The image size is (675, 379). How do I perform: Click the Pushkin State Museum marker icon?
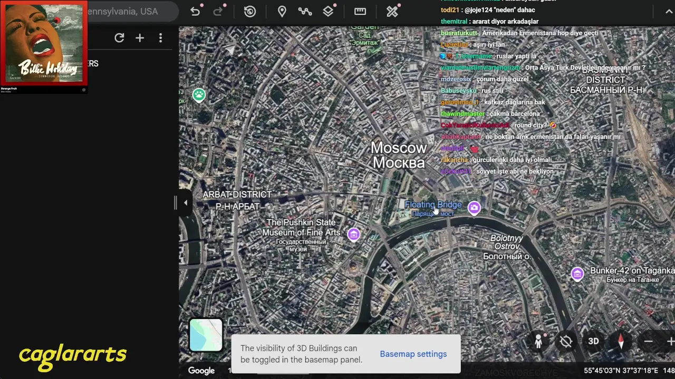tap(354, 234)
